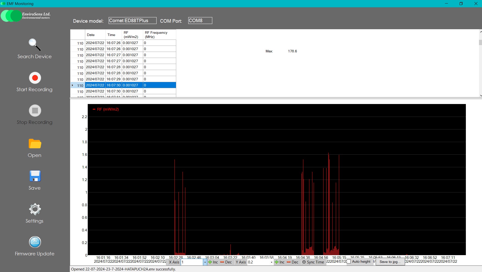This screenshot has width=482, height=272.
Task: Select the highlighted row at 16:07:30
Action: coord(123,85)
